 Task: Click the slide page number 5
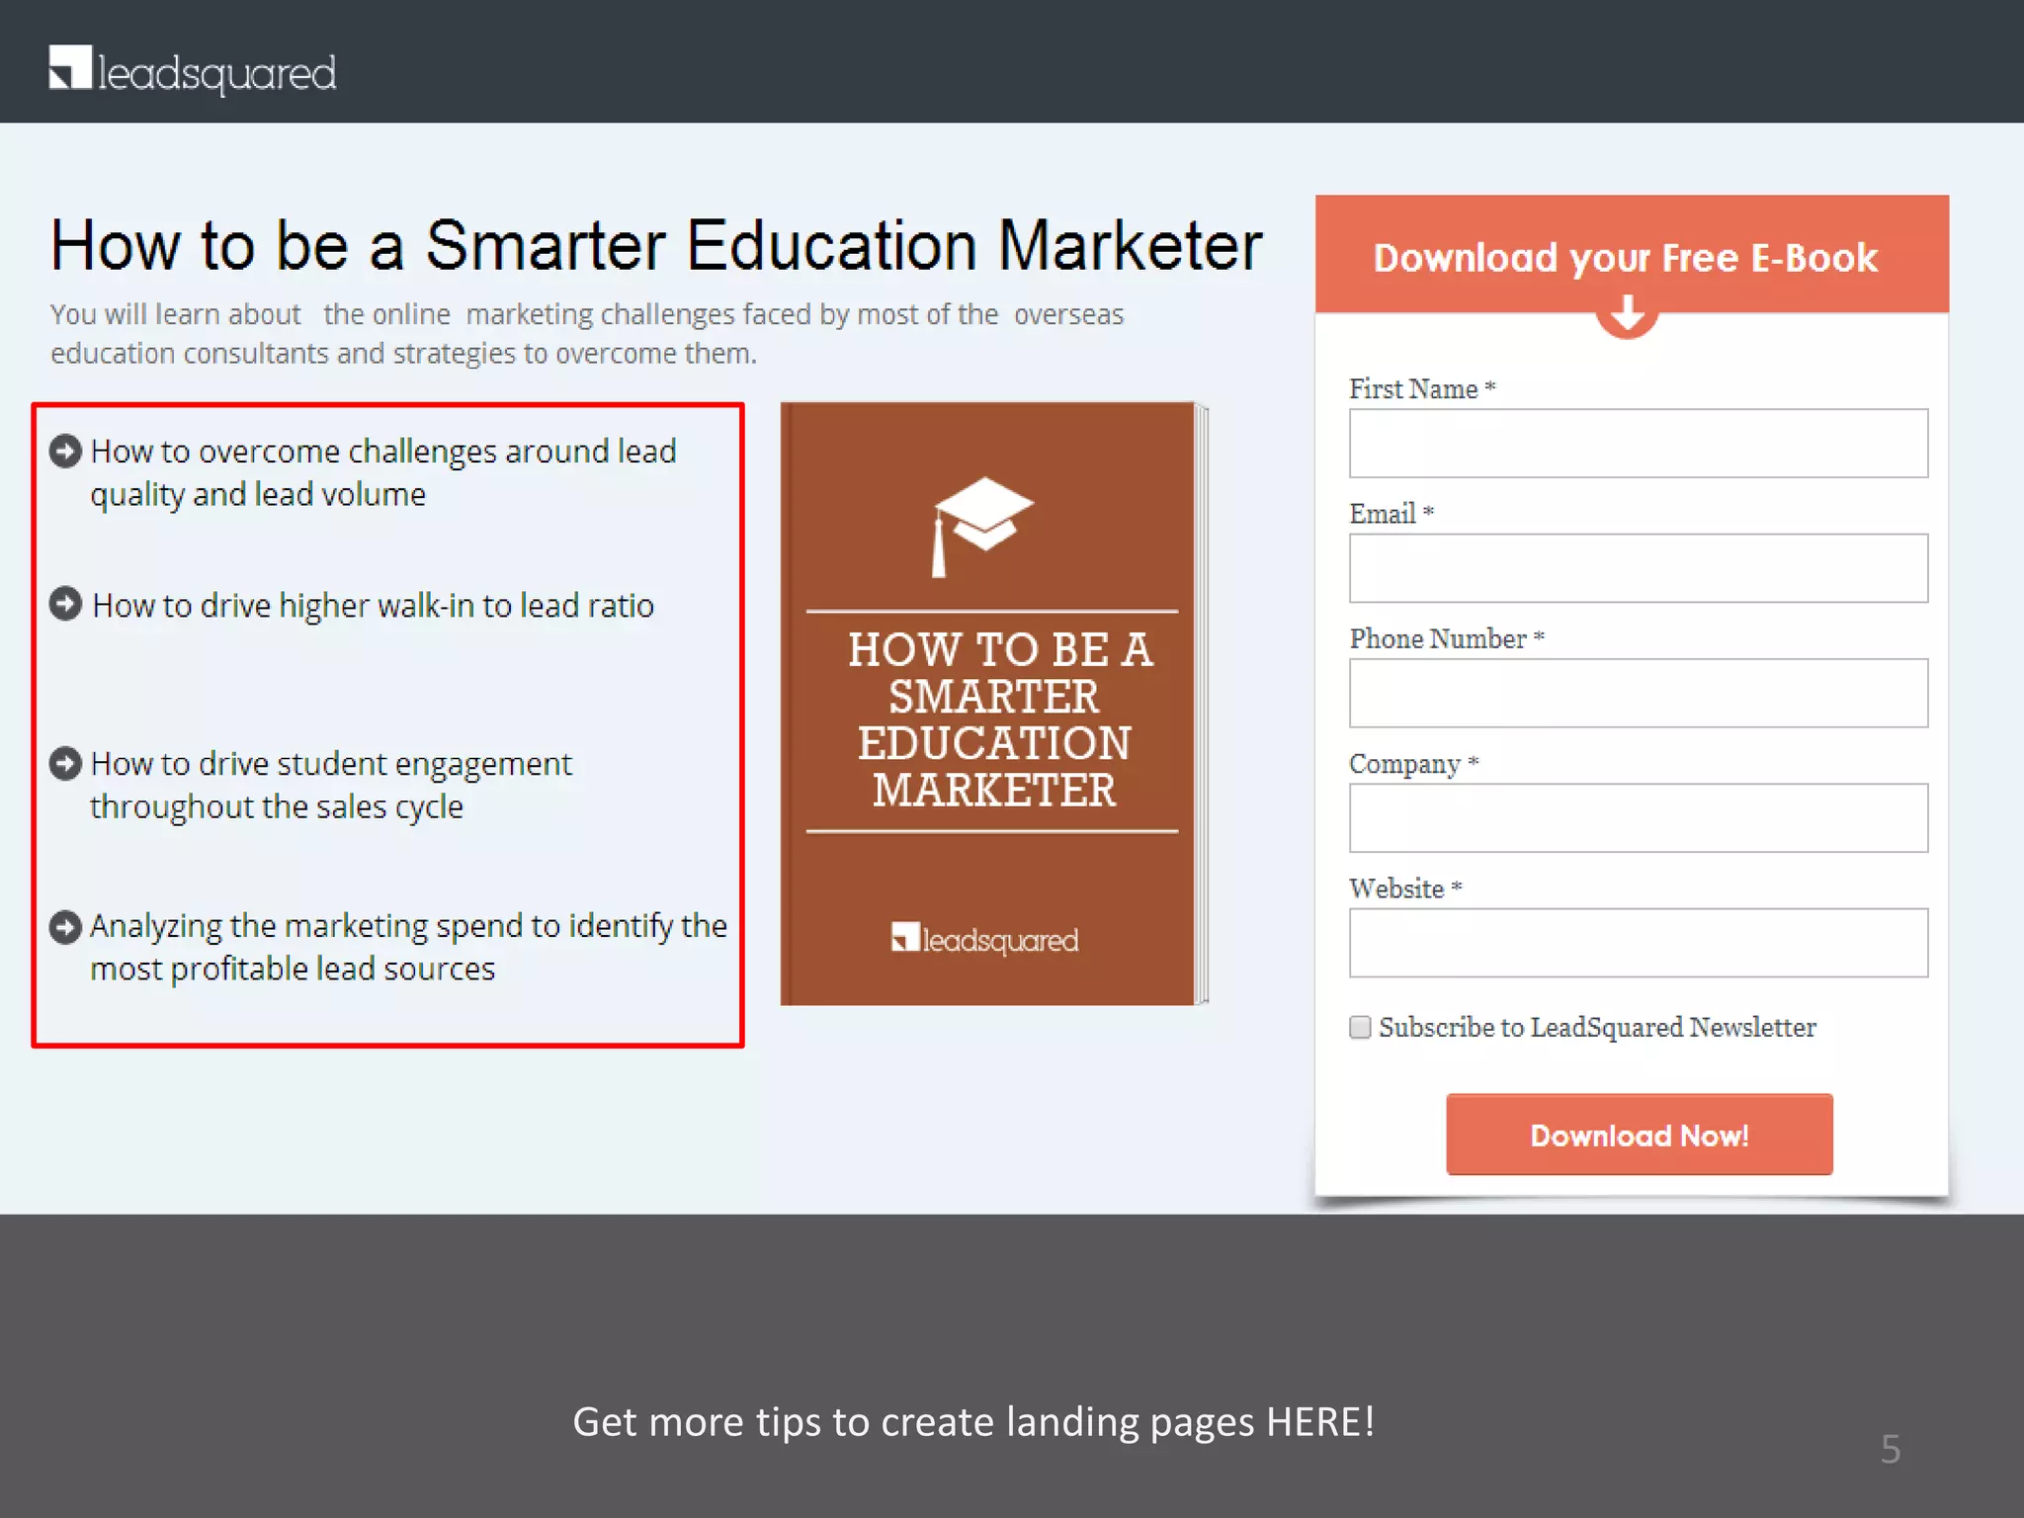1890,1449
